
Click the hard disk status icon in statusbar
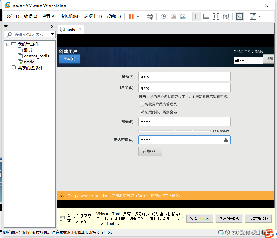221,232
